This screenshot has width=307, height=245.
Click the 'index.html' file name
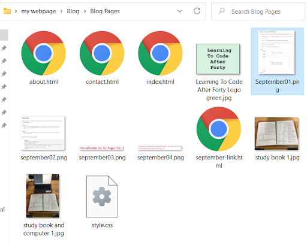tap(161, 81)
